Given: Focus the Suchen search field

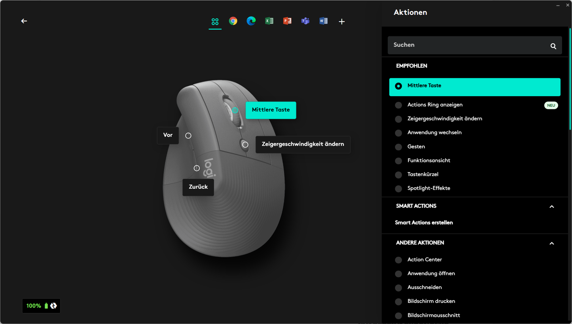Looking at the screenshot, I should pos(475,45).
